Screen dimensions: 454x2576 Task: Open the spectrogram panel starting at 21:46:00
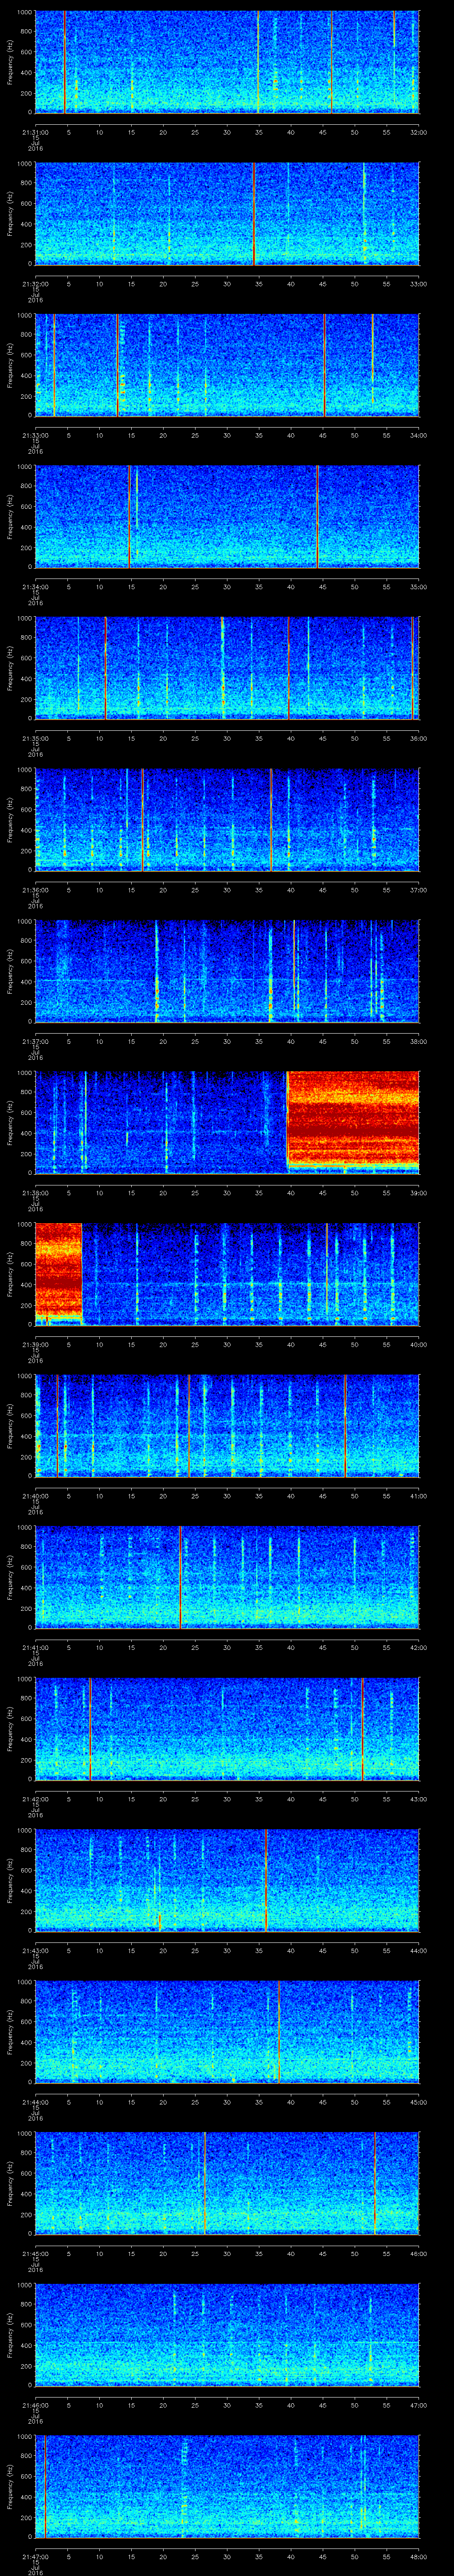(x=227, y=2335)
